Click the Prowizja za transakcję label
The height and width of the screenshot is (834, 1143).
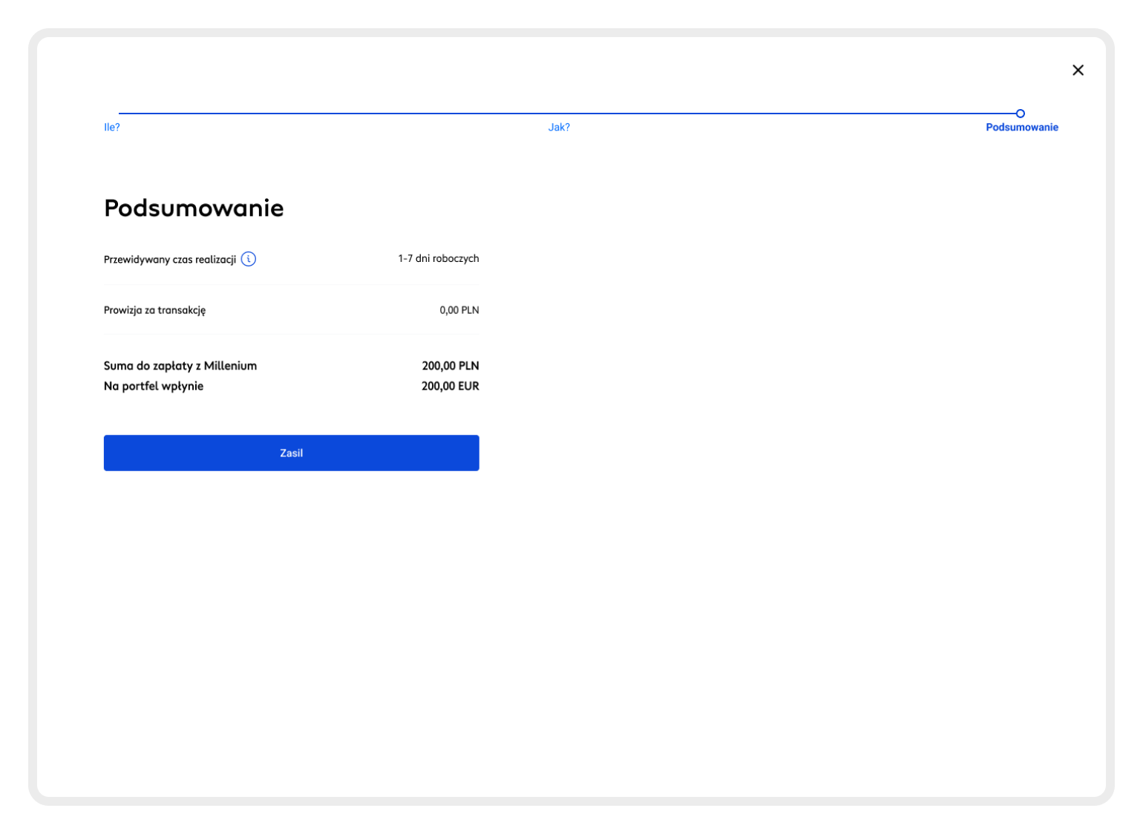click(154, 310)
